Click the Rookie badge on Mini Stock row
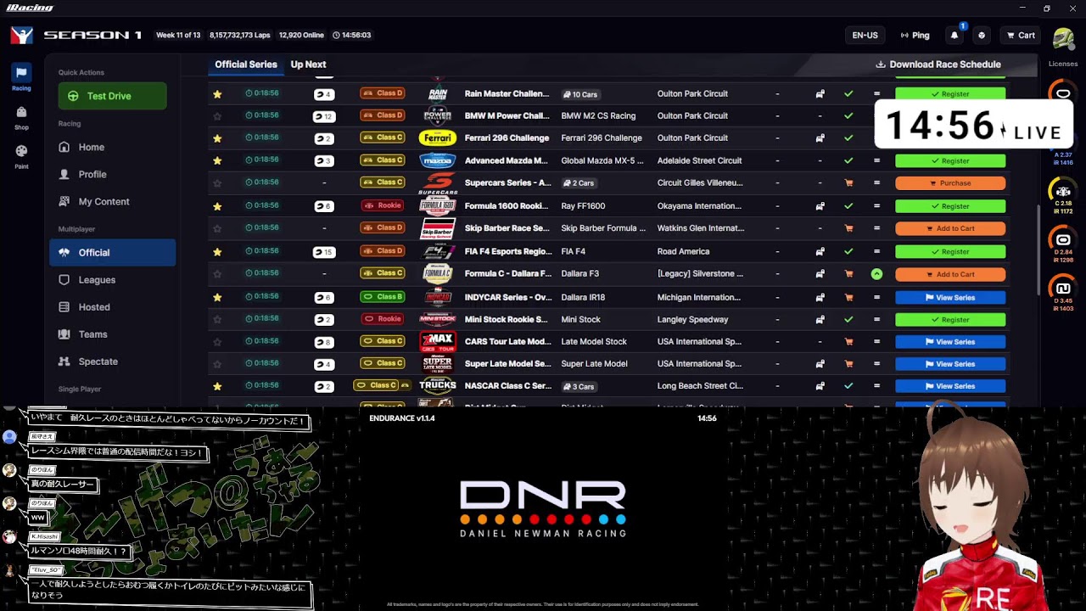This screenshot has width=1086, height=611. point(383,319)
